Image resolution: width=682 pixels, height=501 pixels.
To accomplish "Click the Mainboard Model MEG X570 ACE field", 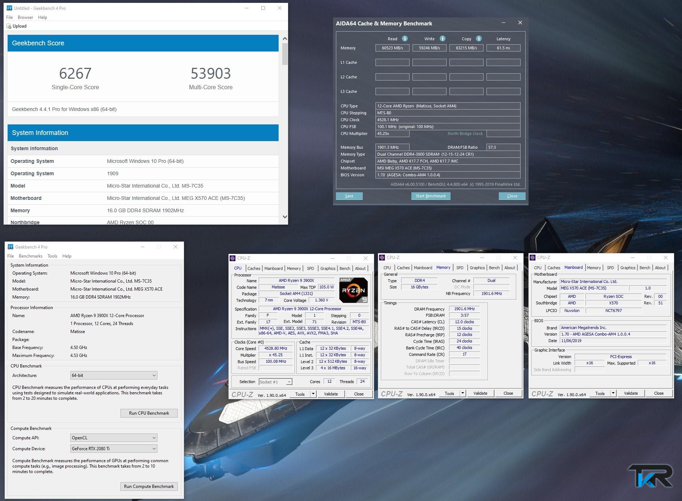I will pyautogui.click(x=593, y=288).
